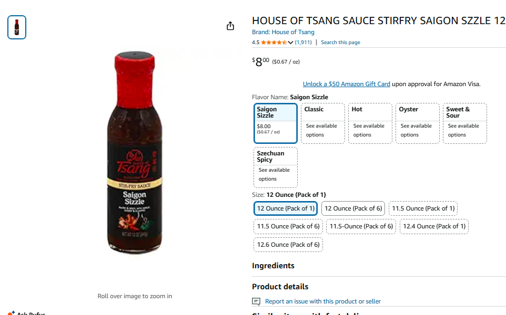Open Unlock a $50 Amazon Gift Card link
This screenshot has width=506, height=315.
[346, 84]
